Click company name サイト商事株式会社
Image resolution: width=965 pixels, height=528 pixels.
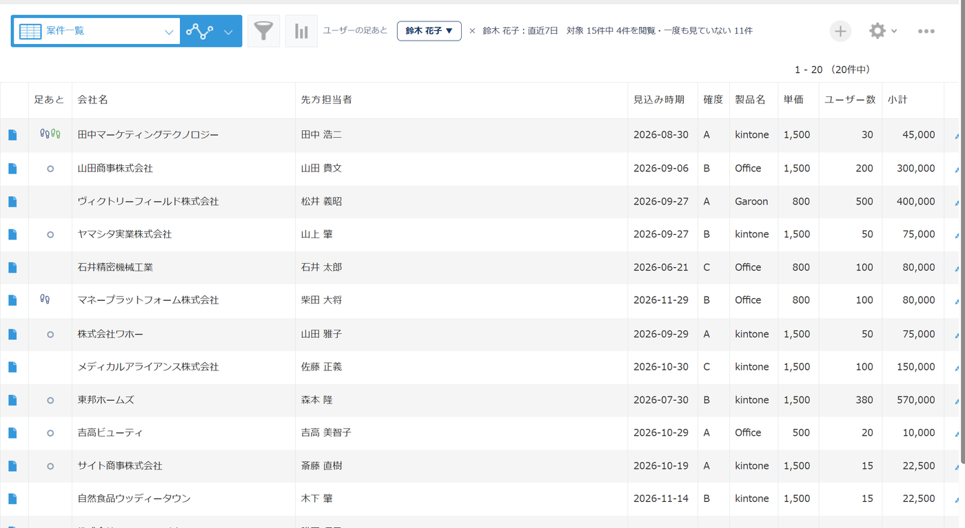click(x=120, y=466)
